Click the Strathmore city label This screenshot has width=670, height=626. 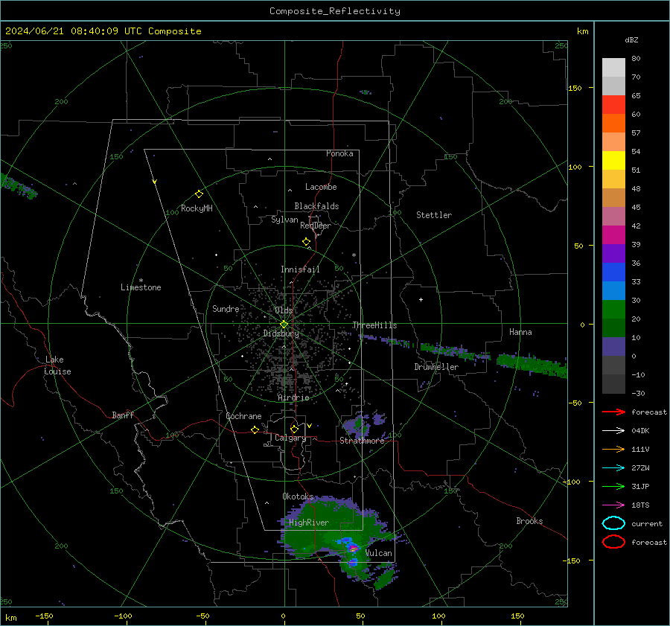362,441
